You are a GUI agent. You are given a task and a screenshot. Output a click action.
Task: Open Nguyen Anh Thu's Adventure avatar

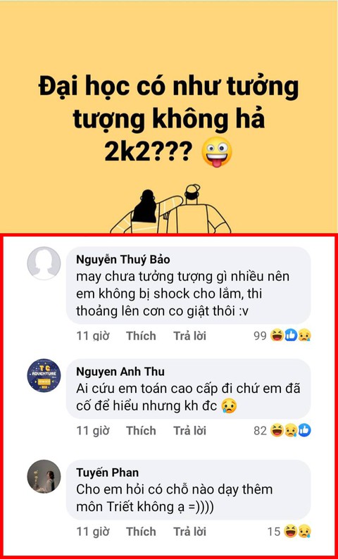click(44, 375)
